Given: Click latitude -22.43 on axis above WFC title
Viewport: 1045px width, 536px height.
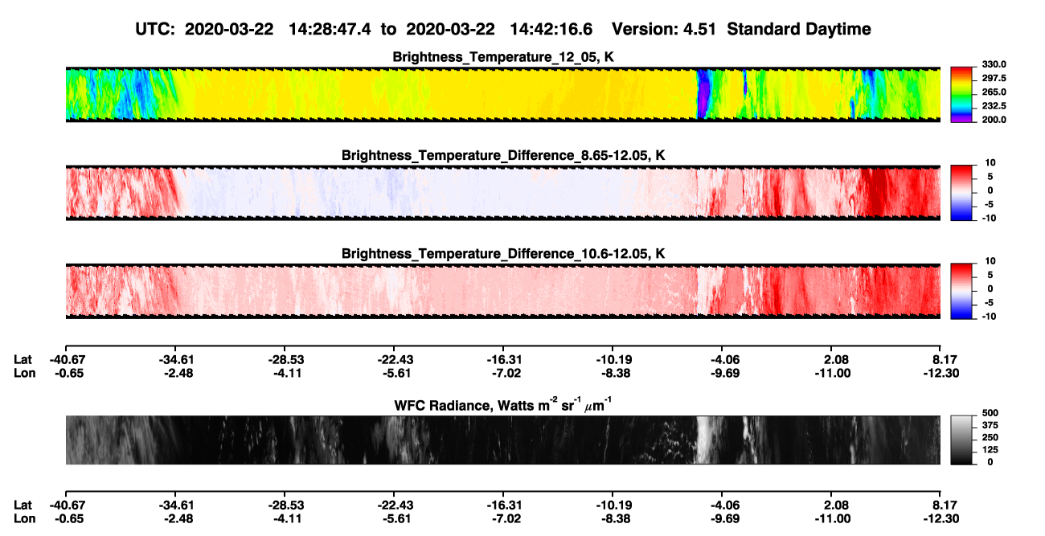Looking at the screenshot, I should (394, 360).
